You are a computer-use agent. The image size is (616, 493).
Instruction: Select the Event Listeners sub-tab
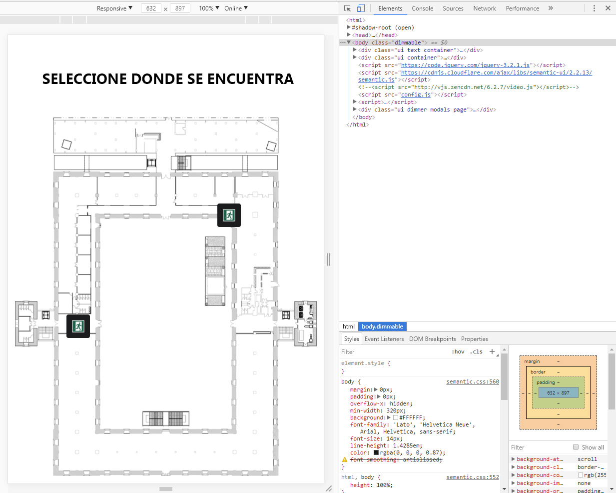(x=384, y=338)
